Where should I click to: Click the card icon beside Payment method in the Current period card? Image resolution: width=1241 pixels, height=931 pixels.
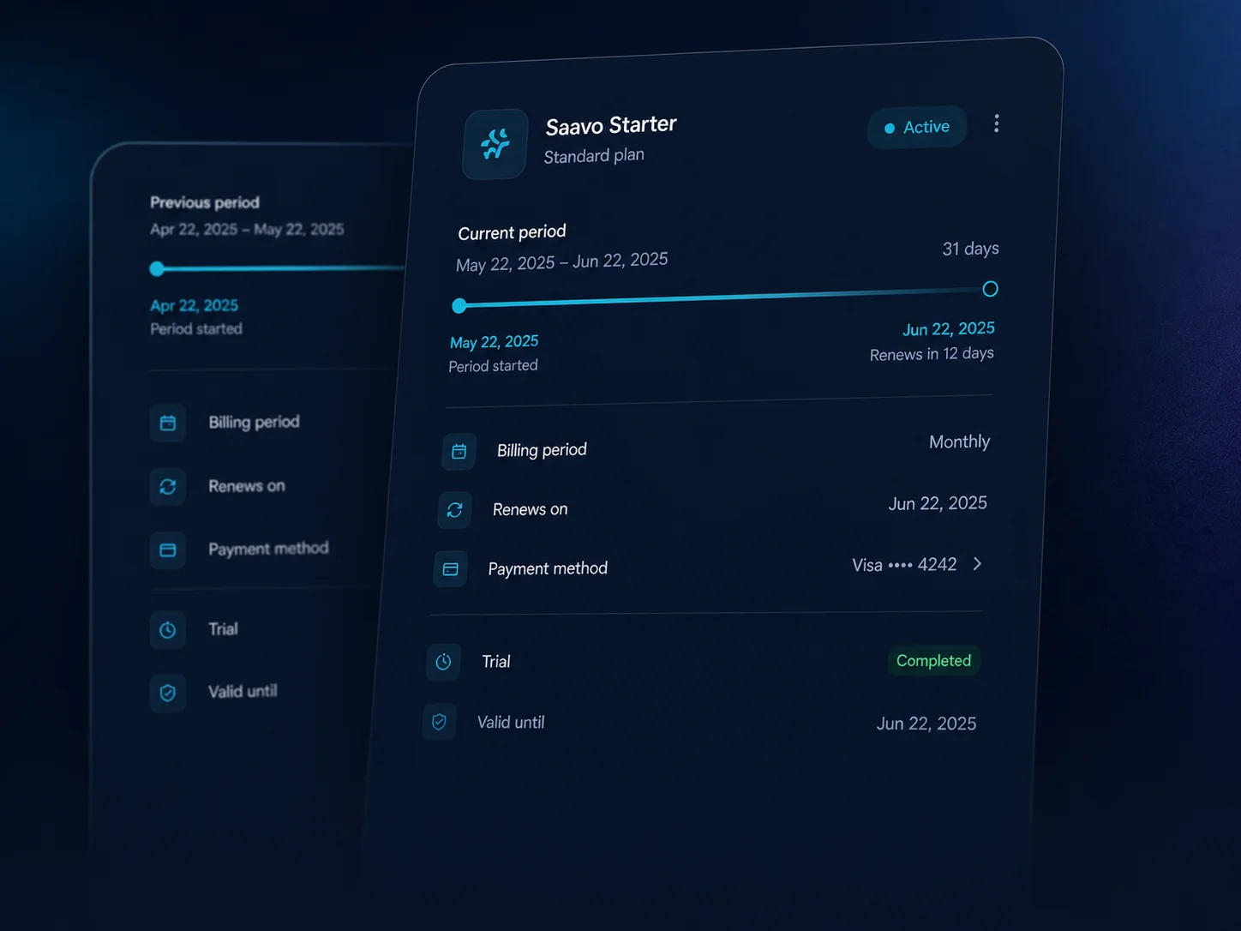coord(451,569)
